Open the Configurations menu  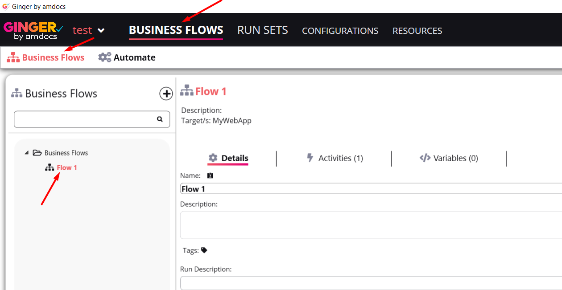(340, 31)
